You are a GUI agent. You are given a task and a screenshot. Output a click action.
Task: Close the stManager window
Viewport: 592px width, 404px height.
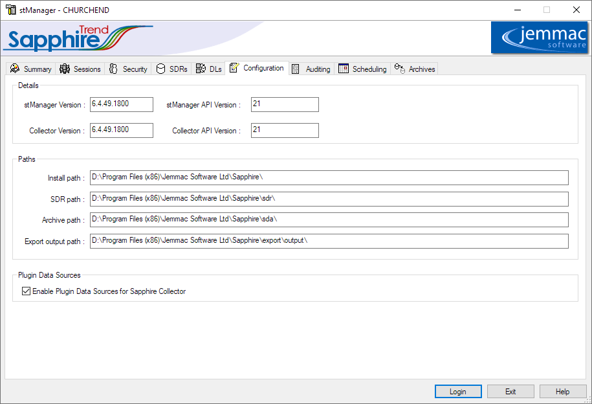[576, 10]
